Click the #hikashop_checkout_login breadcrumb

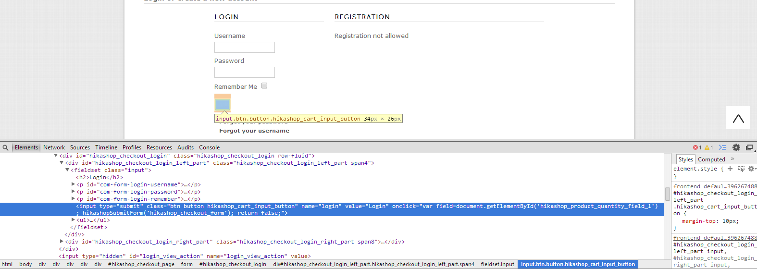pyautogui.click(x=233, y=264)
